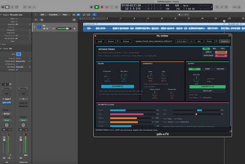Open the secondary command-click tool menu

pos(186,14)
